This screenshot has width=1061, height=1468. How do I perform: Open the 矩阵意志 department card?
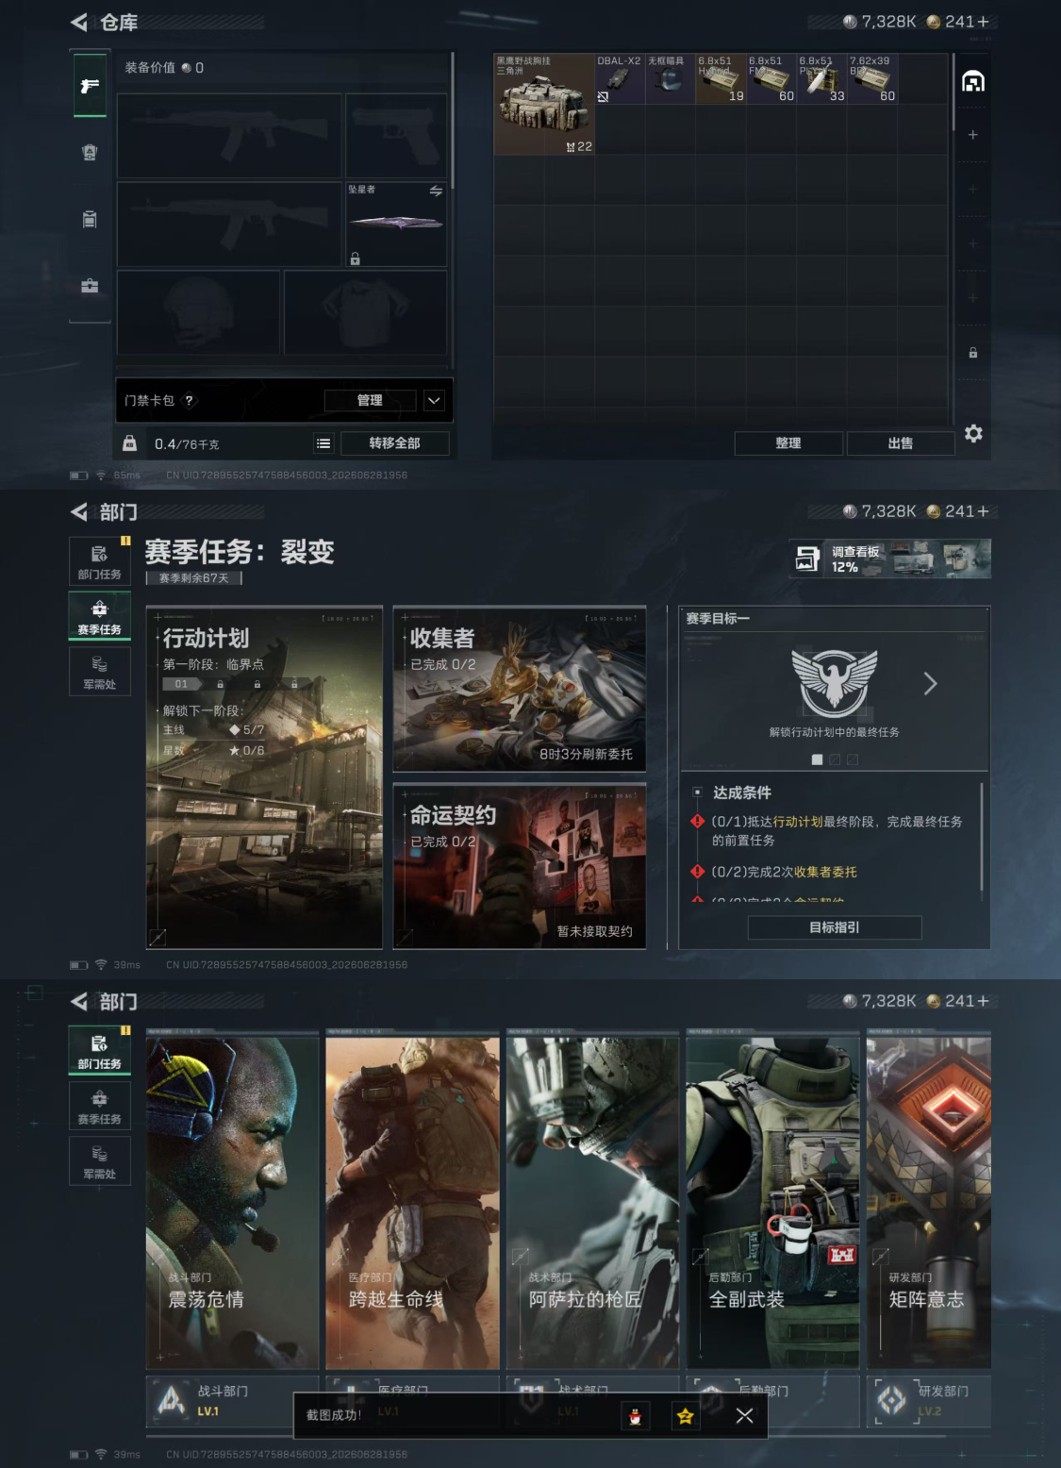[929, 1199]
